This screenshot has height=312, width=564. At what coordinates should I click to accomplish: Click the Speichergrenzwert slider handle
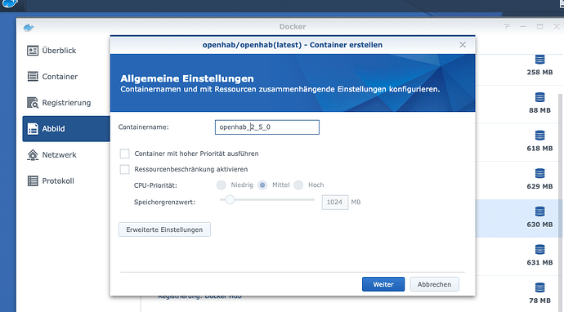(x=231, y=200)
